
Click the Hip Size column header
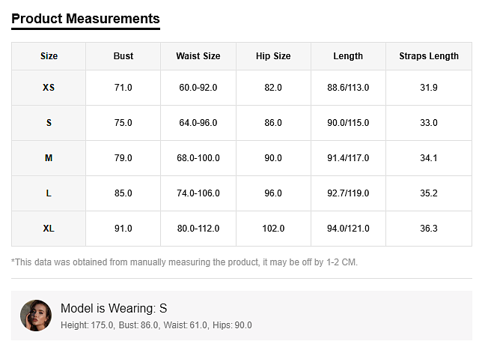tap(273, 56)
